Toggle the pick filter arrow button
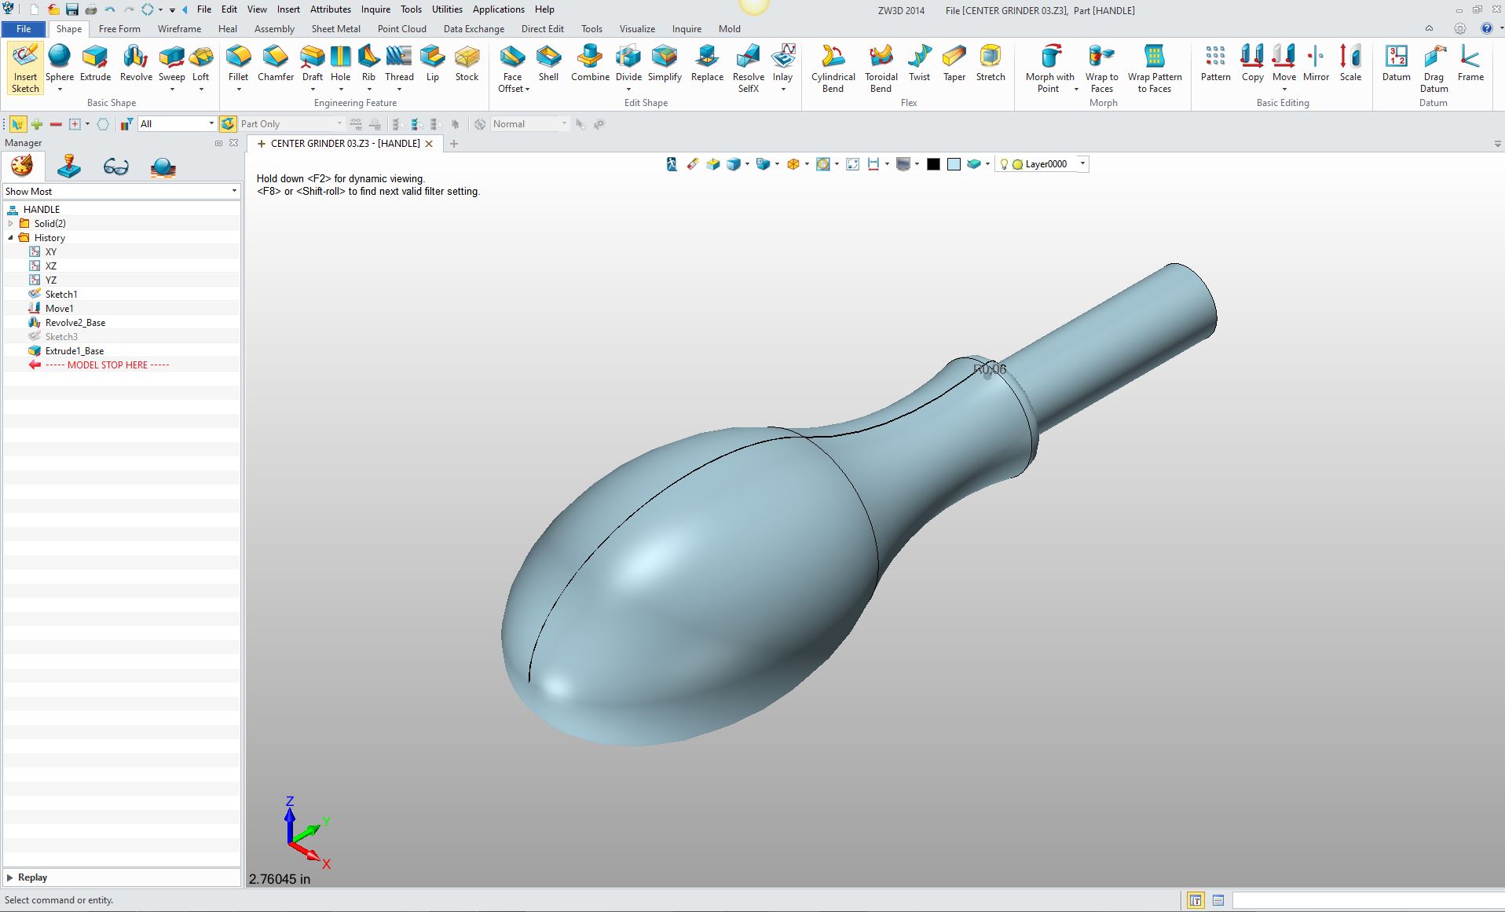 pyautogui.click(x=17, y=124)
